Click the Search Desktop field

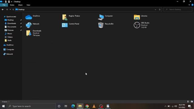point(178,9)
